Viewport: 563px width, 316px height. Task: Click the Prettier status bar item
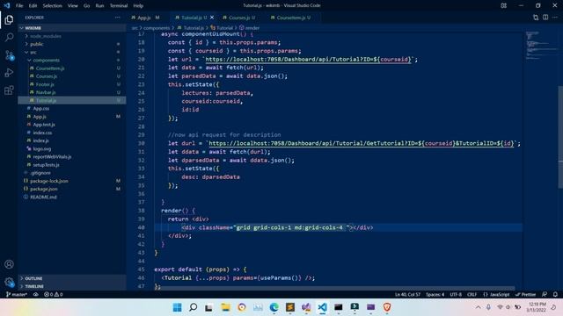click(x=526, y=294)
